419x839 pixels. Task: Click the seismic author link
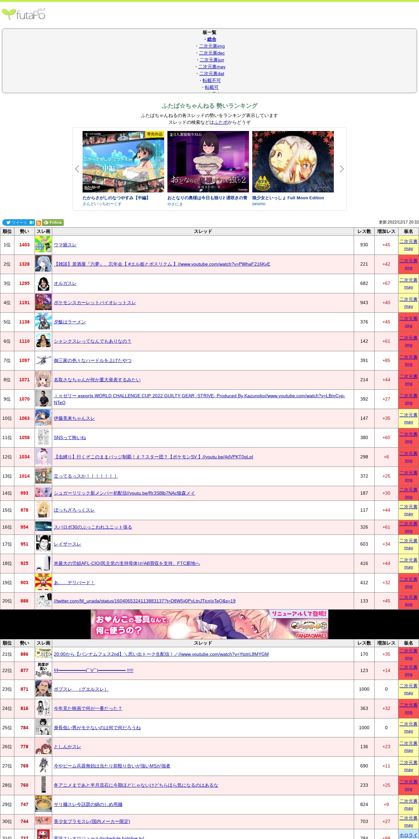pyautogui.click(x=259, y=204)
